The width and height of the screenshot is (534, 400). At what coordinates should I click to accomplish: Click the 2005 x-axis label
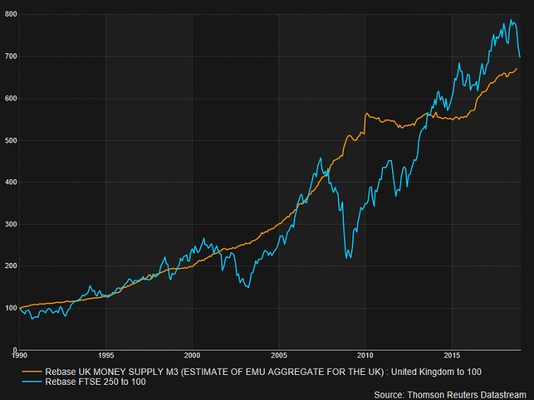pos(279,356)
